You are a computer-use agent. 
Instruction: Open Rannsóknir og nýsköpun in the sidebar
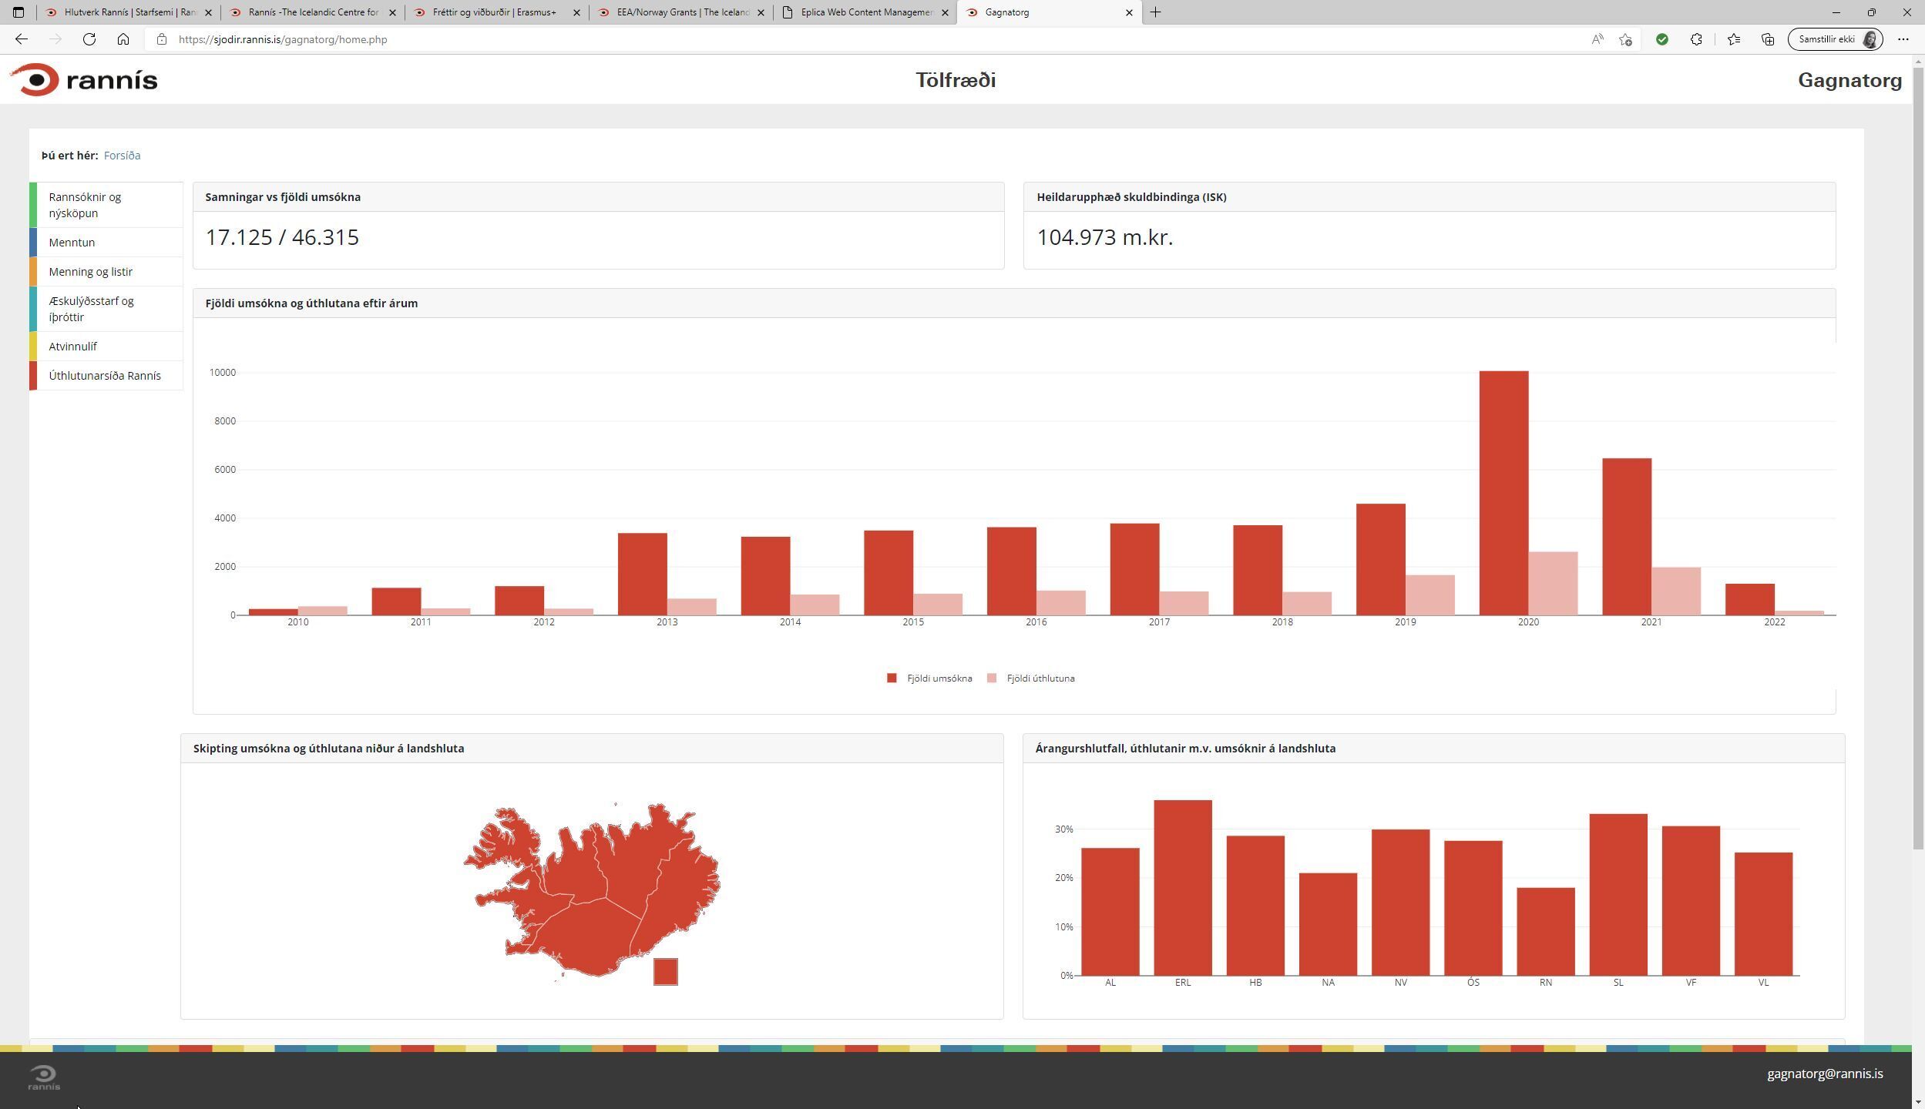point(85,205)
